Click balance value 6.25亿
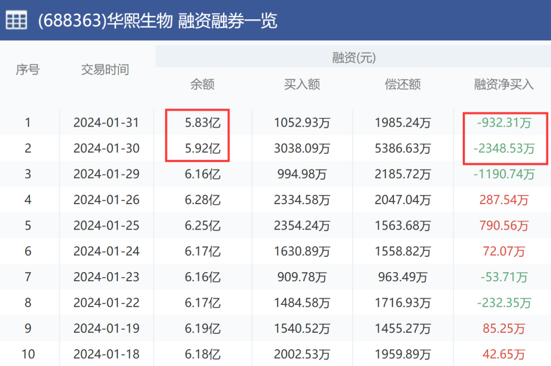This screenshot has height=366, width=551. [203, 225]
